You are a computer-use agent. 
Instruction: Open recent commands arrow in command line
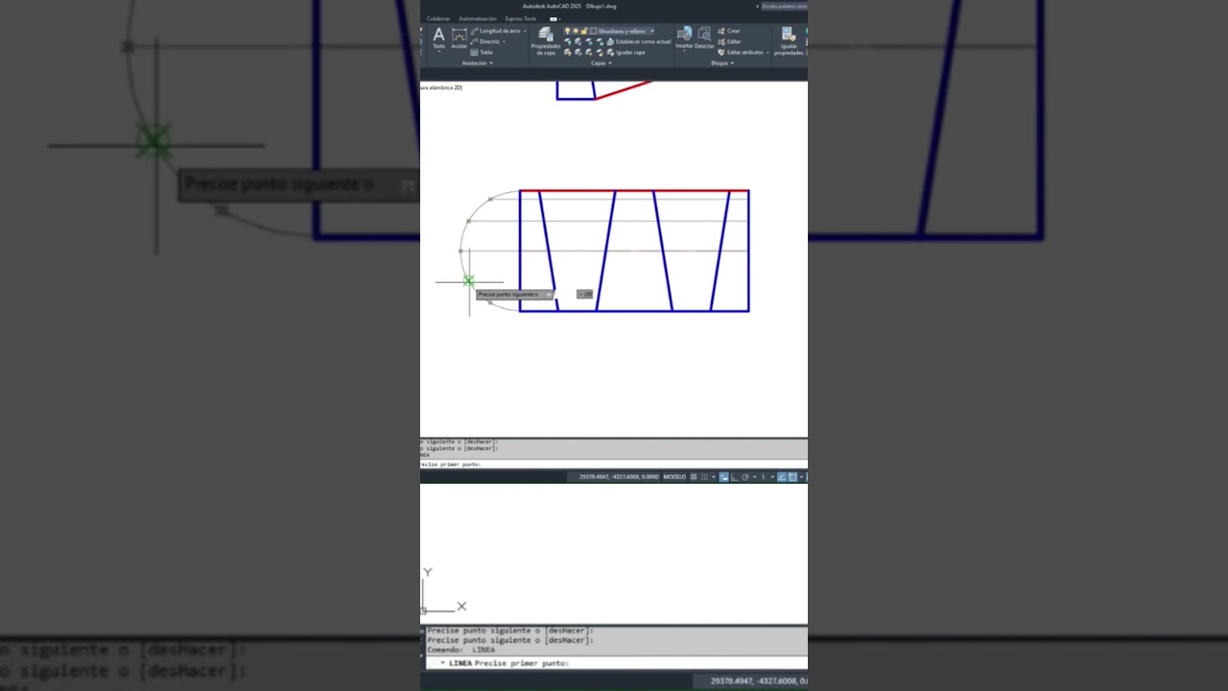click(x=442, y=662)
